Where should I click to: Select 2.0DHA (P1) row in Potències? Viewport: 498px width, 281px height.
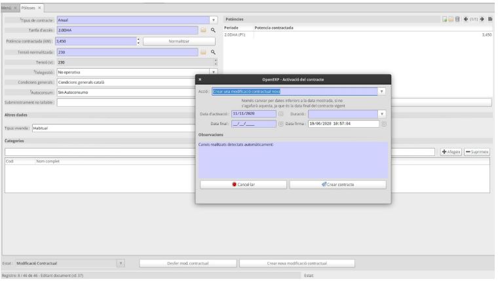tap(358, 35)
